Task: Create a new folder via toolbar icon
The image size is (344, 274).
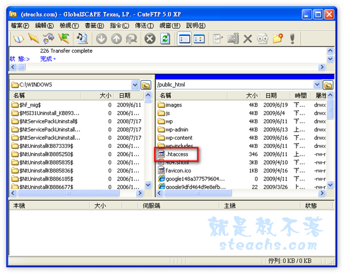Action: [277, 38]
